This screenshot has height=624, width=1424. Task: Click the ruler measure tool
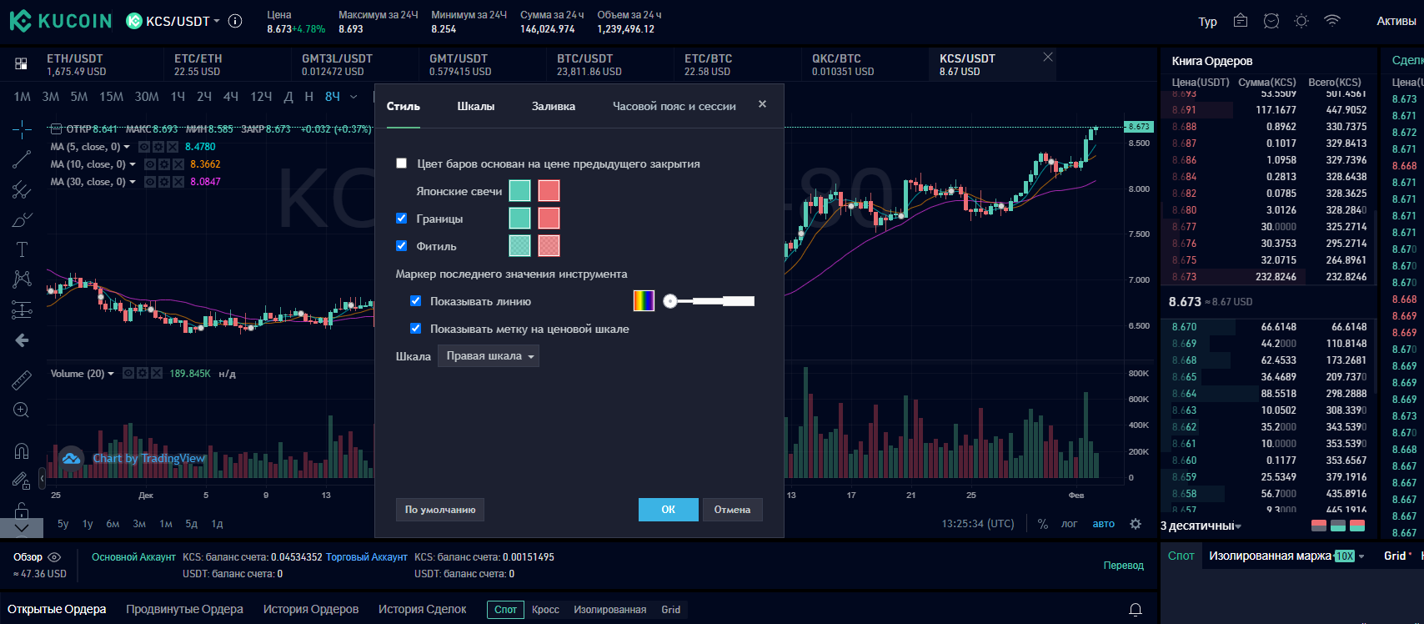pos(22,380)
